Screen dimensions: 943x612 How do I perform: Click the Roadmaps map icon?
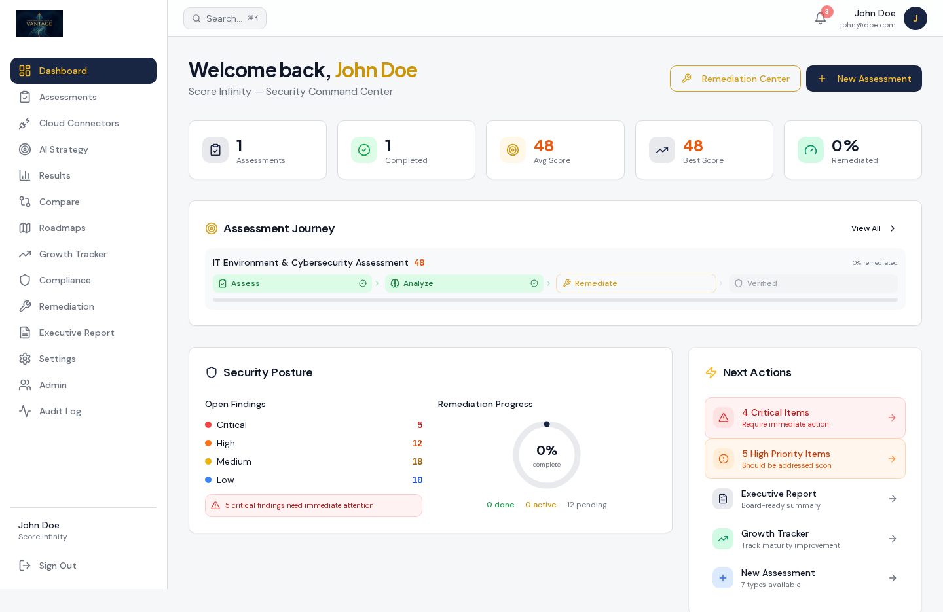[25, 228]
